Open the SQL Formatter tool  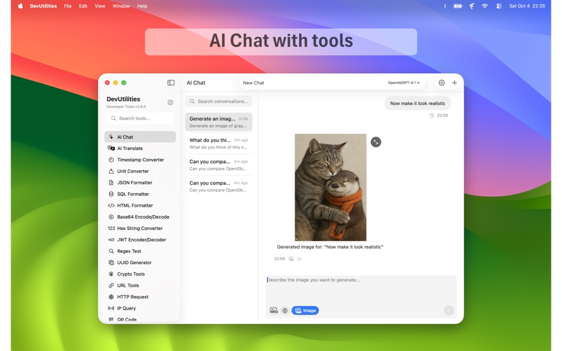click(x=140, y=194)
